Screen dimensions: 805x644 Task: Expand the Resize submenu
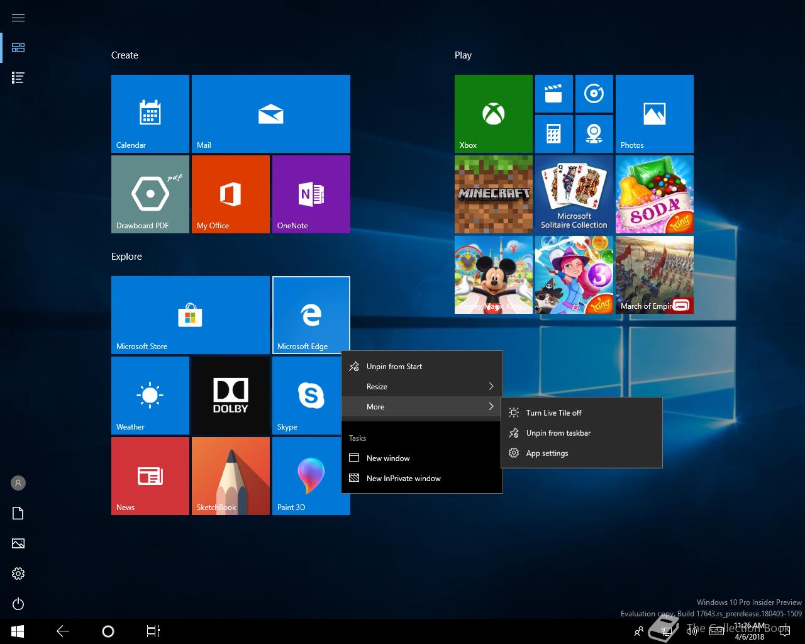[x=422, y=387]
